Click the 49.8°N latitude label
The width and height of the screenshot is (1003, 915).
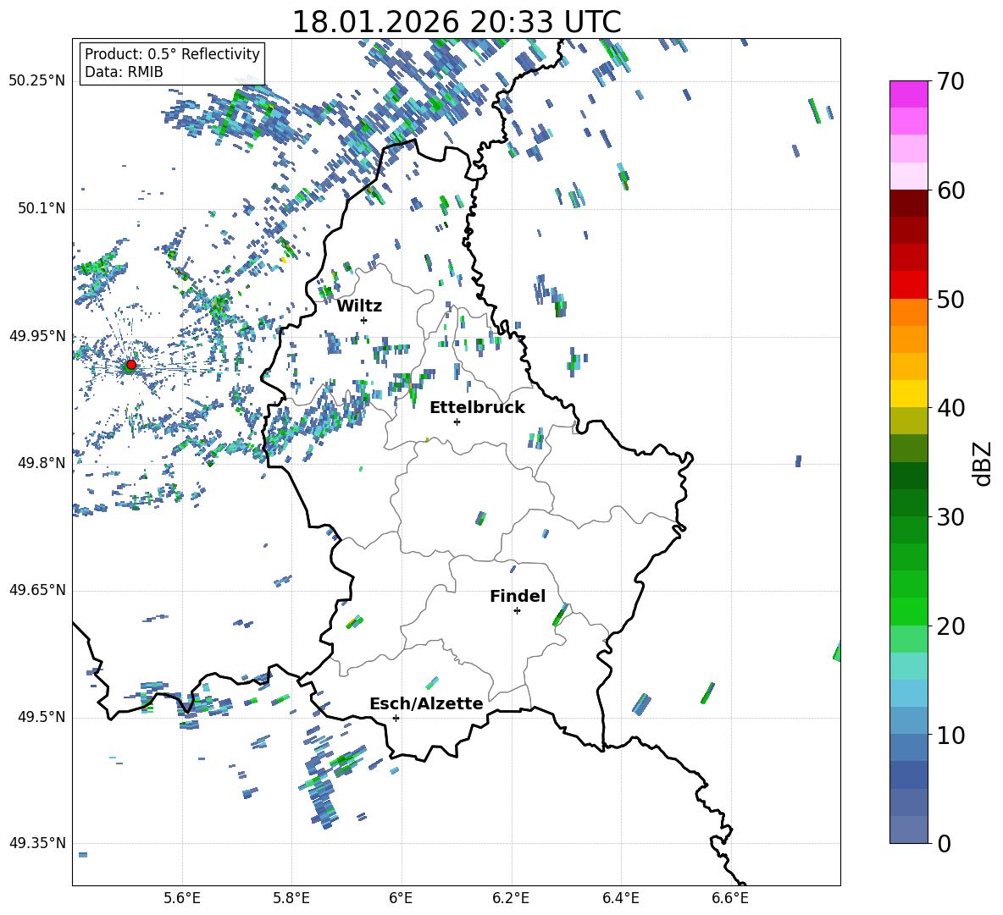click(41, 463)
